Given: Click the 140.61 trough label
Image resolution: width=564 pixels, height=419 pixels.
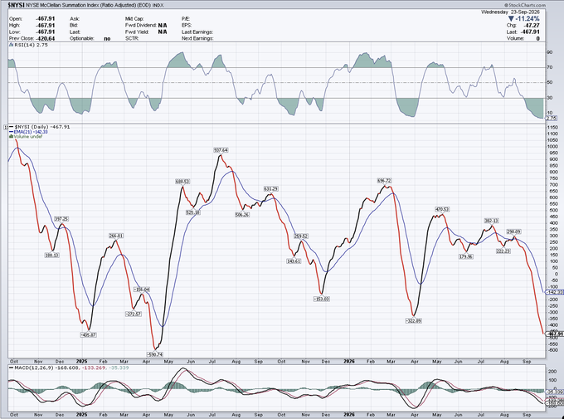Looking at the screenshot, I should point(294,261).
